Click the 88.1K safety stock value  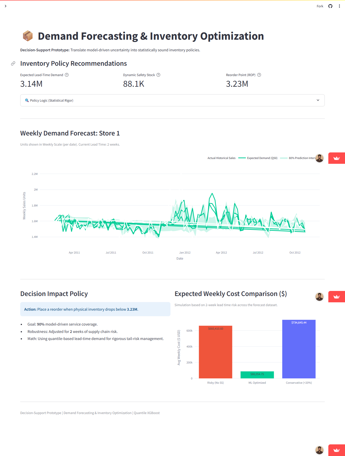point(134,84)
